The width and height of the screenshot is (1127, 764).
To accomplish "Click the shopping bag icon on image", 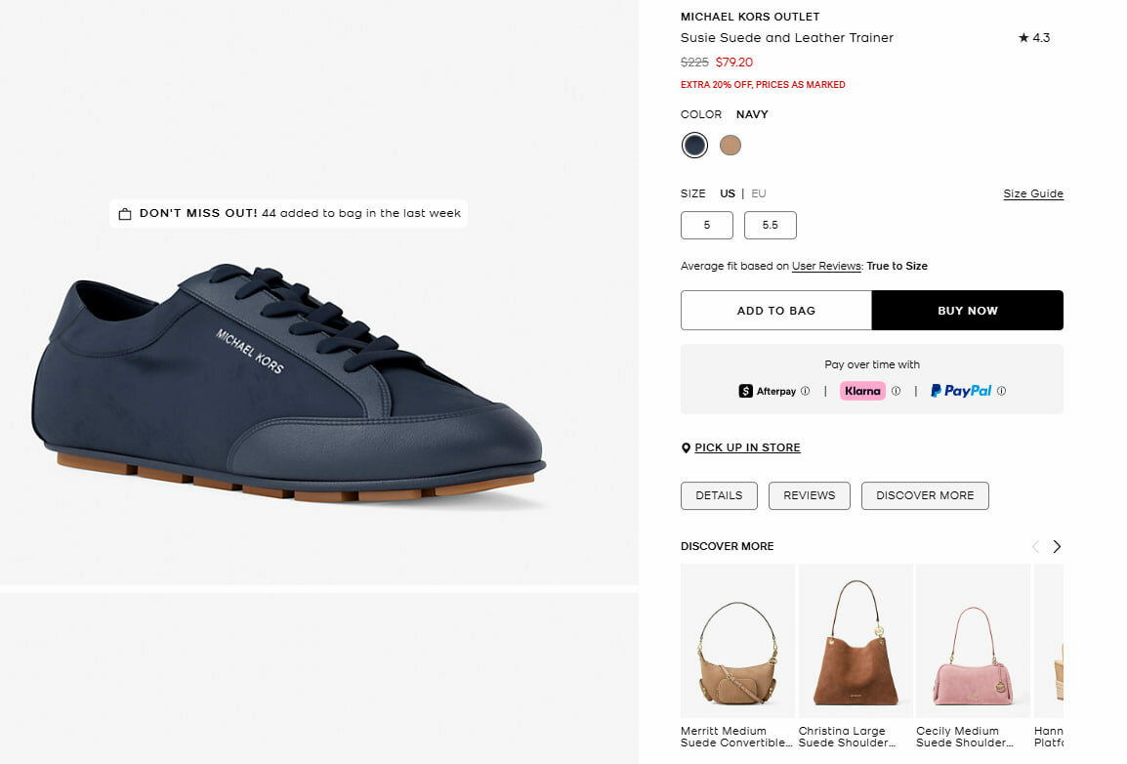I will 125,214.
